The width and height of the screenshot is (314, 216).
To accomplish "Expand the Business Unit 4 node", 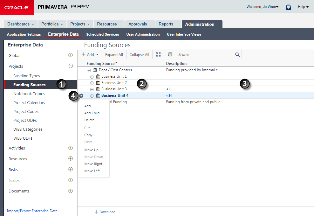I will (x=92, y=96).
